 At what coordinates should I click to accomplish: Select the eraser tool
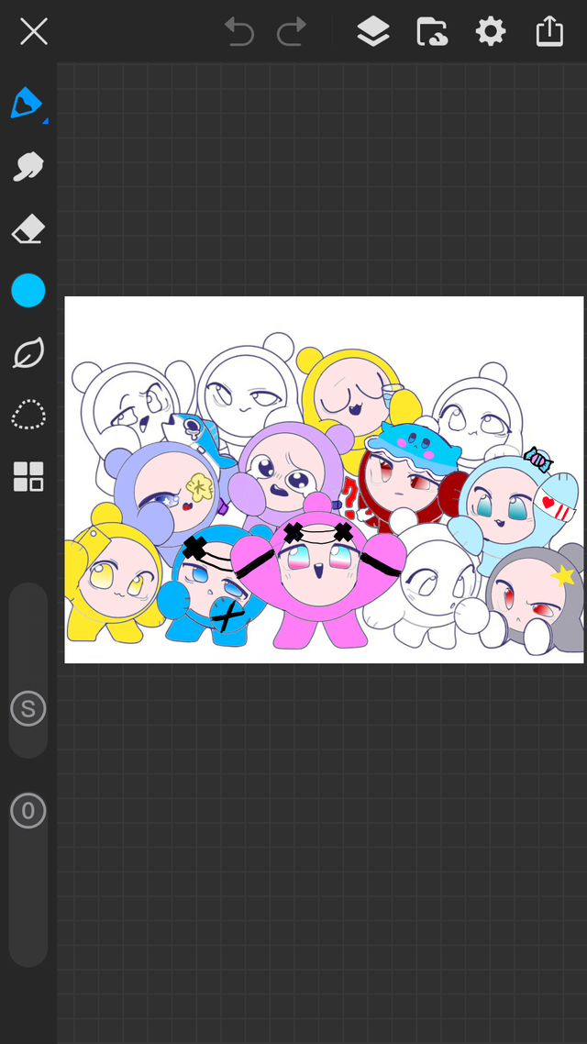tap(28, 229)
